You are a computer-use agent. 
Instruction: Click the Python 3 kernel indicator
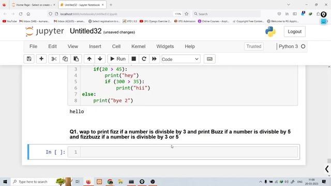pyautogui.click(x=288, y=47)
